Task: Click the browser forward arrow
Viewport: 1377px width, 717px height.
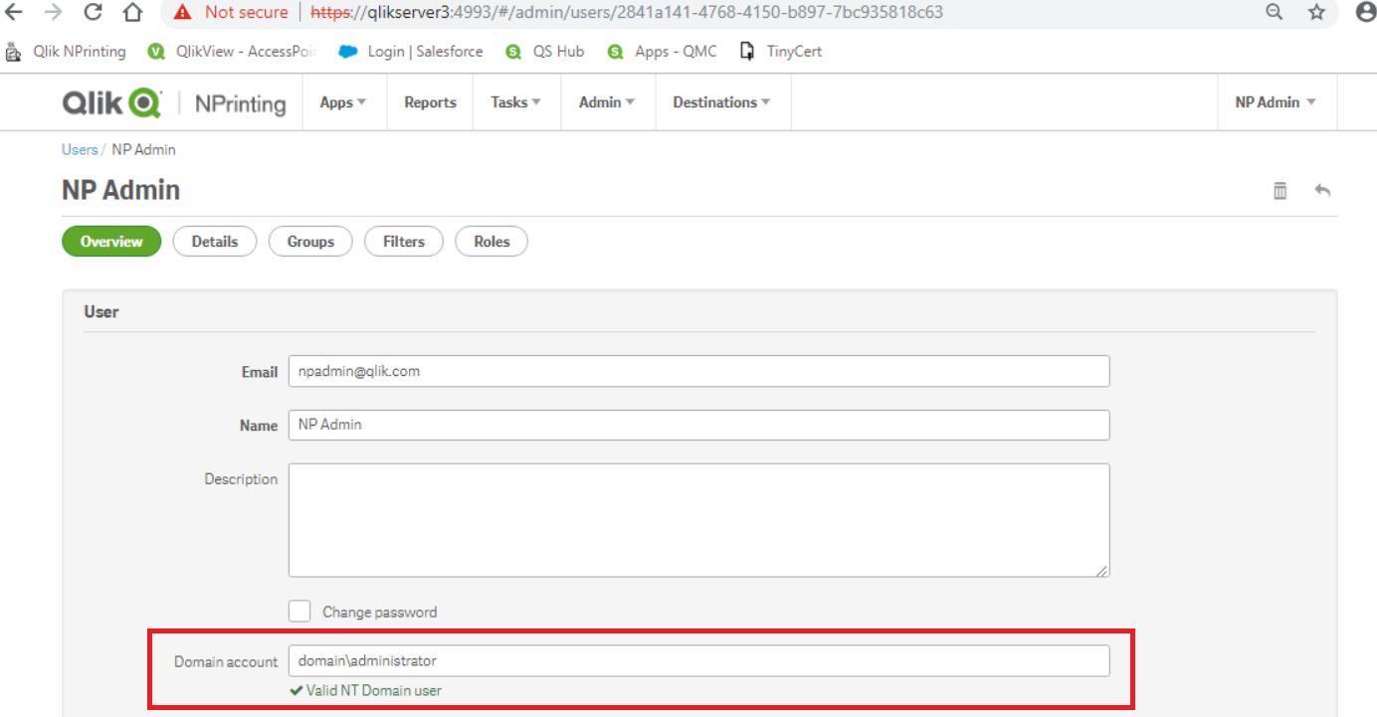Action: tap(54, 12)
